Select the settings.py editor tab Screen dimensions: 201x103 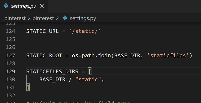tap(24, 6)
